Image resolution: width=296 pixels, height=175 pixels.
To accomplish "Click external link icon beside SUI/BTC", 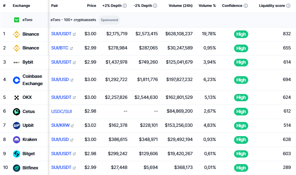I will [x=71, y=48].
